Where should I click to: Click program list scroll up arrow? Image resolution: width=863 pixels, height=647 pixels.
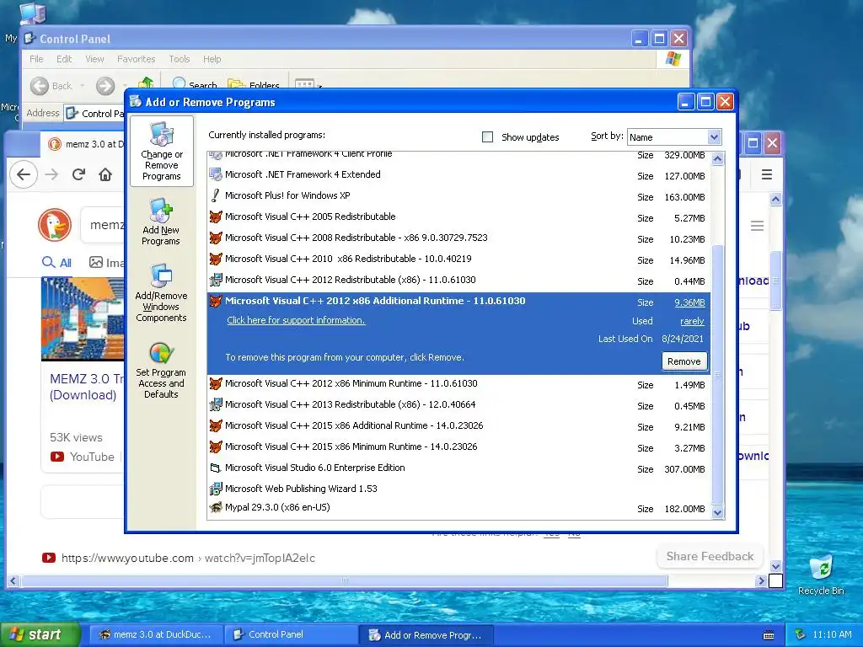[x=718, y=159]
